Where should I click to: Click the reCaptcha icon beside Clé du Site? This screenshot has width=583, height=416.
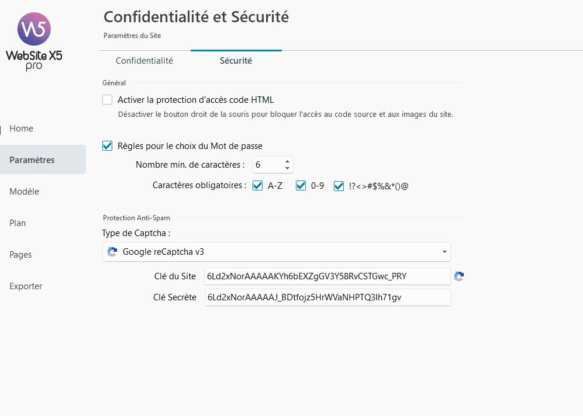(x=459, y=276)
